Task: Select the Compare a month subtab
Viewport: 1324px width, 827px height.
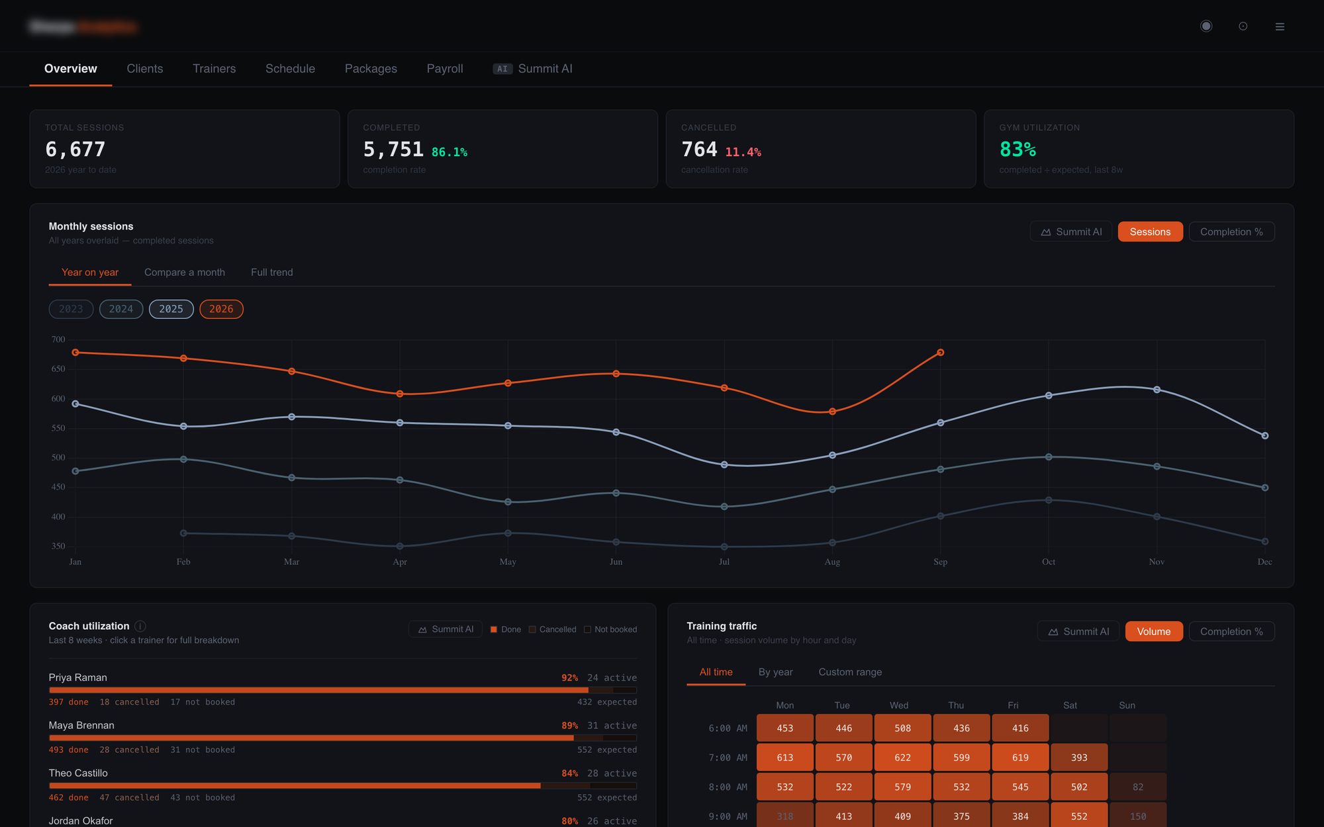Action: 185,273
